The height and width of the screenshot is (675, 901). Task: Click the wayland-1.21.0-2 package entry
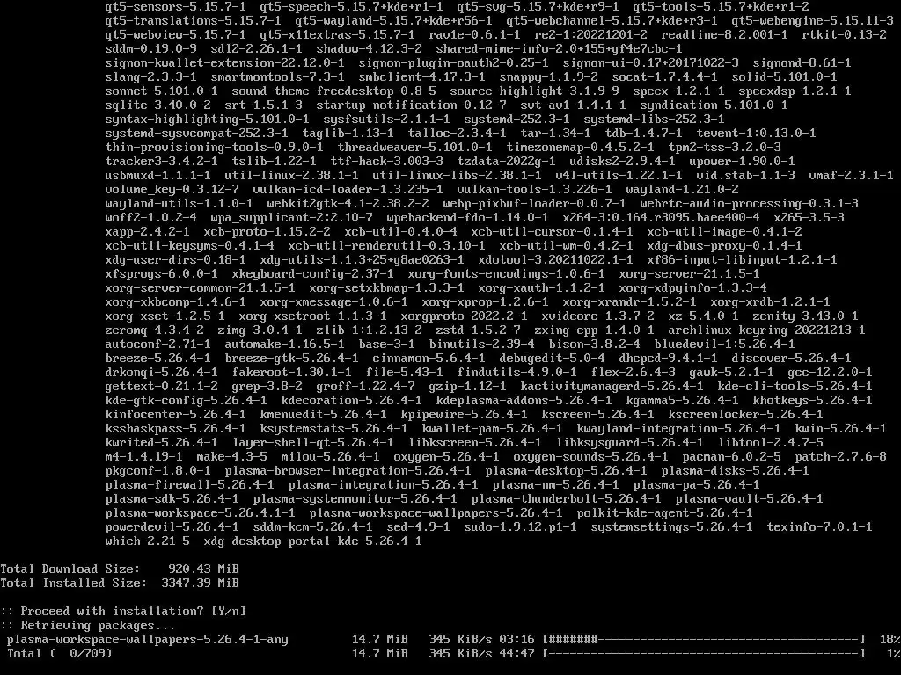tap(682, 190)
